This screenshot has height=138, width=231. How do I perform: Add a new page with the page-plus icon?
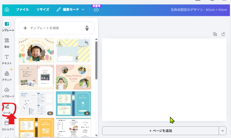(x=223, y=34)
